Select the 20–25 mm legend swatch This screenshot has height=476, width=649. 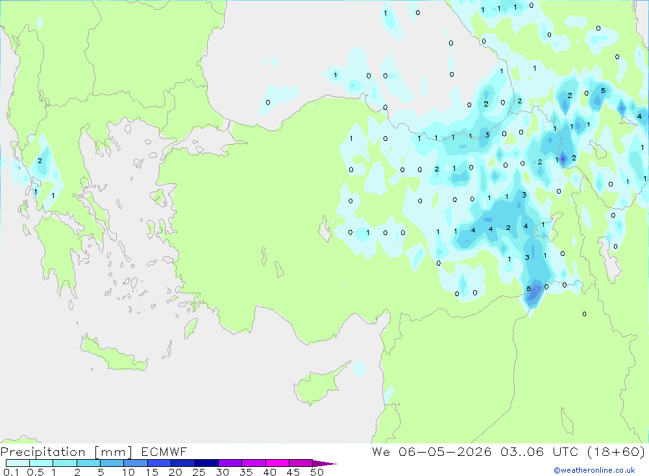click(183, 463)
